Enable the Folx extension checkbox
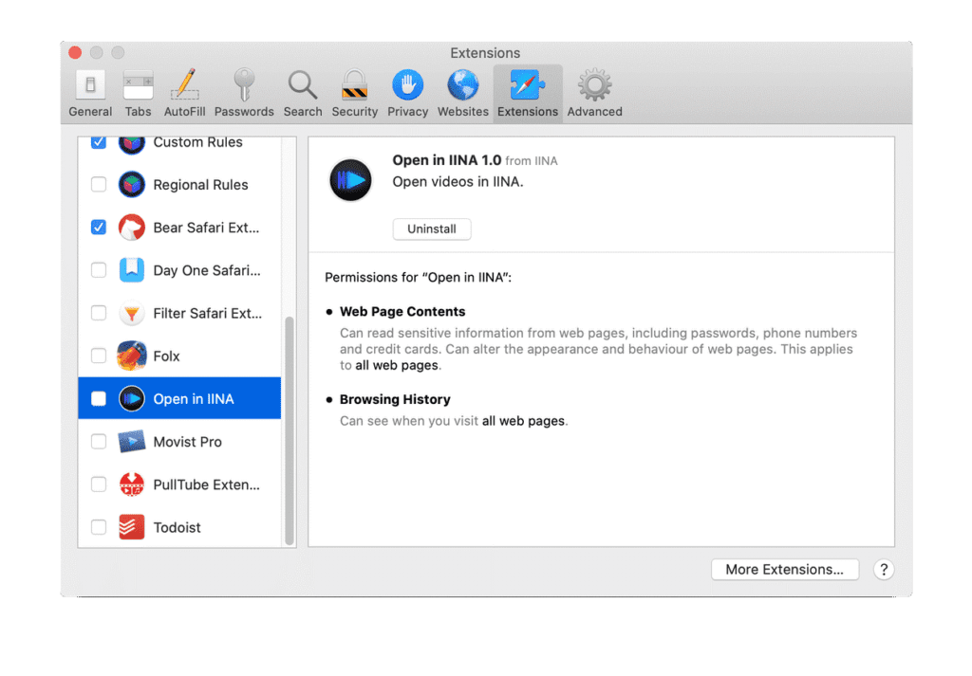 pyautogui.click(x=99, y=356)
